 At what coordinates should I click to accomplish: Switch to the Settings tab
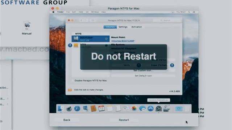(x=123, y=27)
